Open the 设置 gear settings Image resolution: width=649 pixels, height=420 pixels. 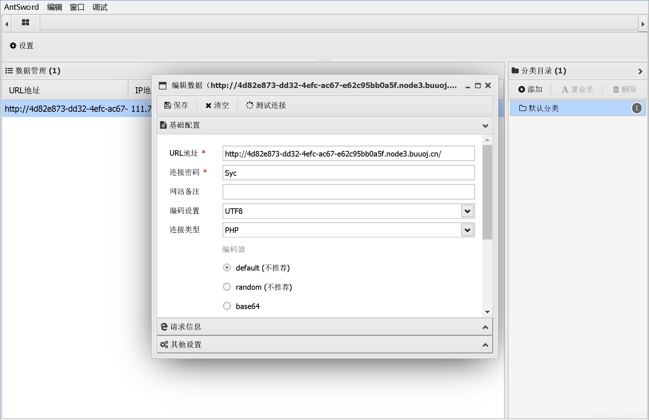point(21,46)
